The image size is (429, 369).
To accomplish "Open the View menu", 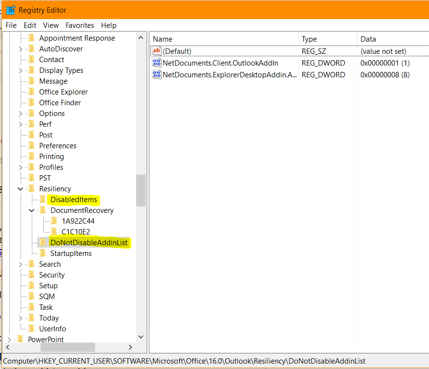I will tap(51, 25).
